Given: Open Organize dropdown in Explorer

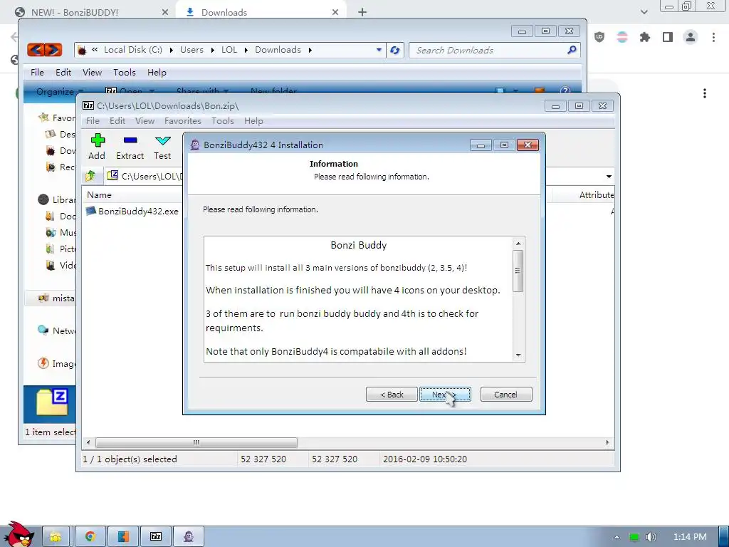Looking at the screenshot, I should coord(60,91).
